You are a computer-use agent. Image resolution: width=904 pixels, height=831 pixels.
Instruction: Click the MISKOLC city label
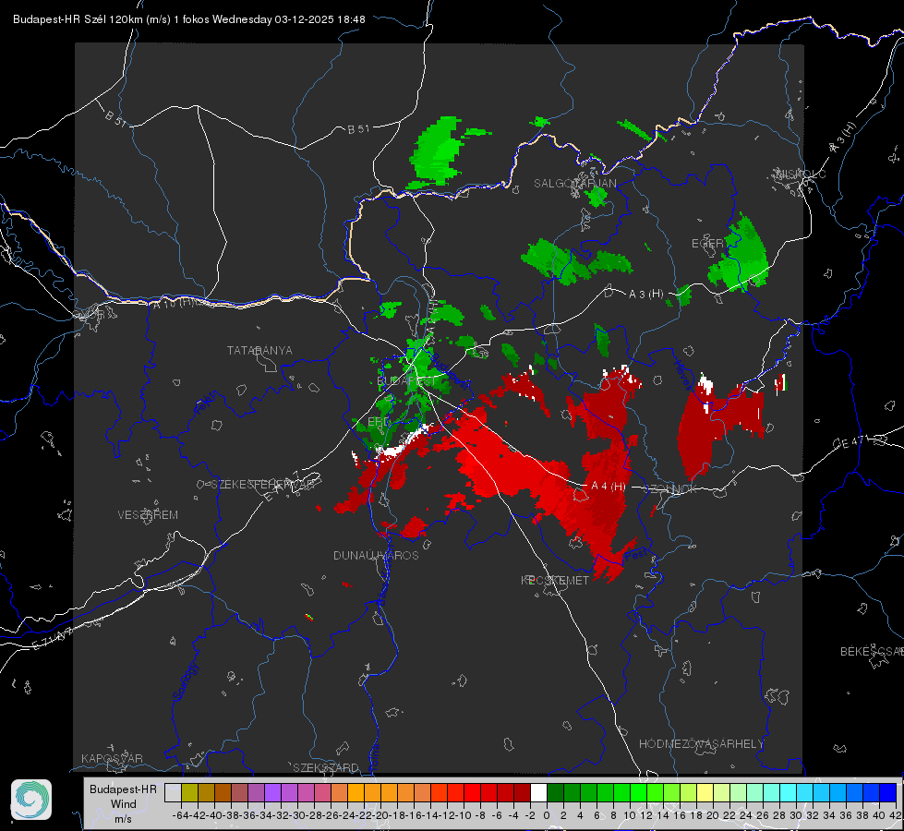coord(801,174)
